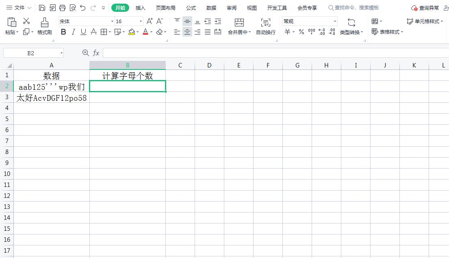This screenshot has height=258, width=449.
Task: Align text left
Action: tap(177, 32)
